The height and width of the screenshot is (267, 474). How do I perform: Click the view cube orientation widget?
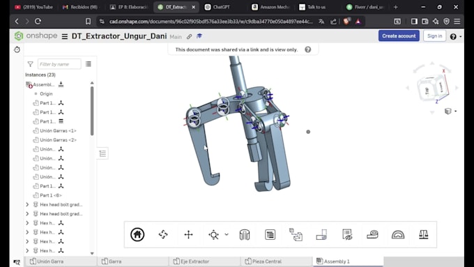click(x=432, y=88)
